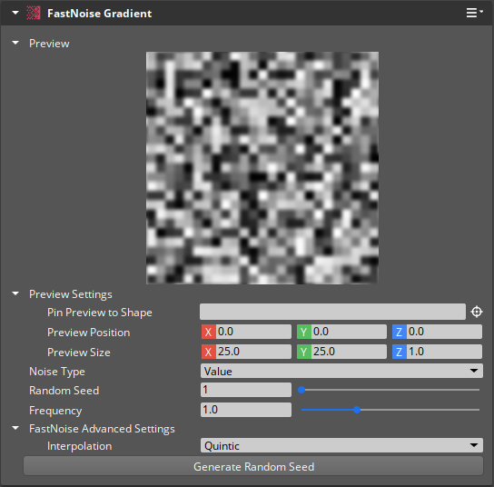Image resolution: width=494 pixels, height=487 pixels.
Task: Click the Preview Size Y field
Action: coord(341,352)
